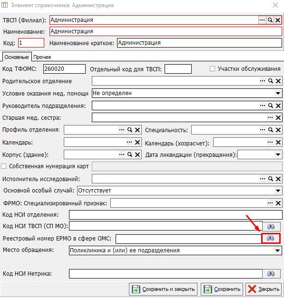Expand Основной особый случай dropdown

tap(278, 191)
